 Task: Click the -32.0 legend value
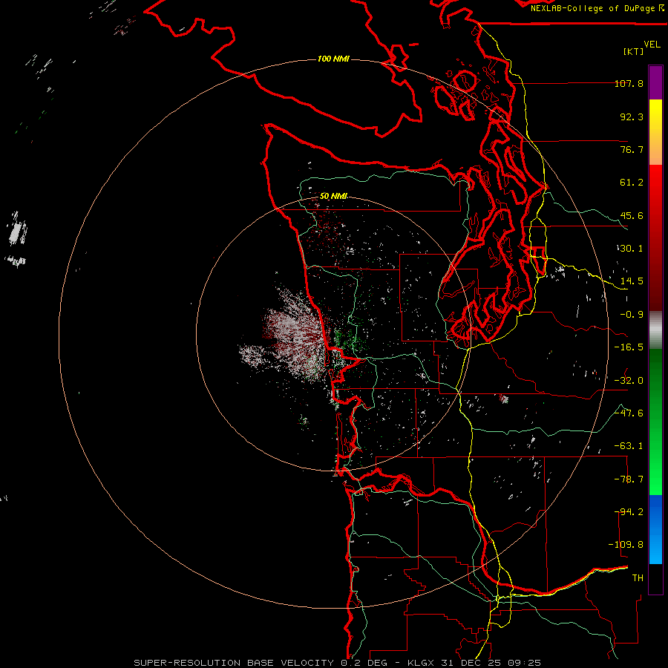629,381
